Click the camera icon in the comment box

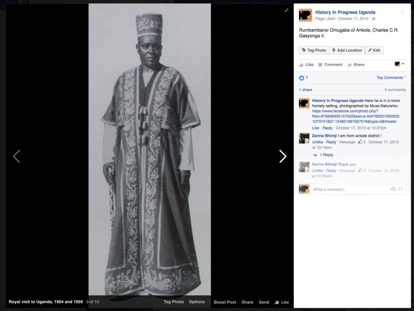tap(393, 189)
